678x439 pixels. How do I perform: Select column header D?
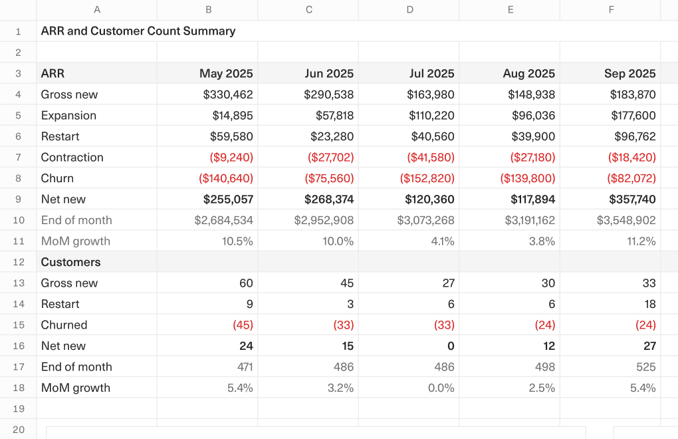pyautogui.click(x=409, y=9)
